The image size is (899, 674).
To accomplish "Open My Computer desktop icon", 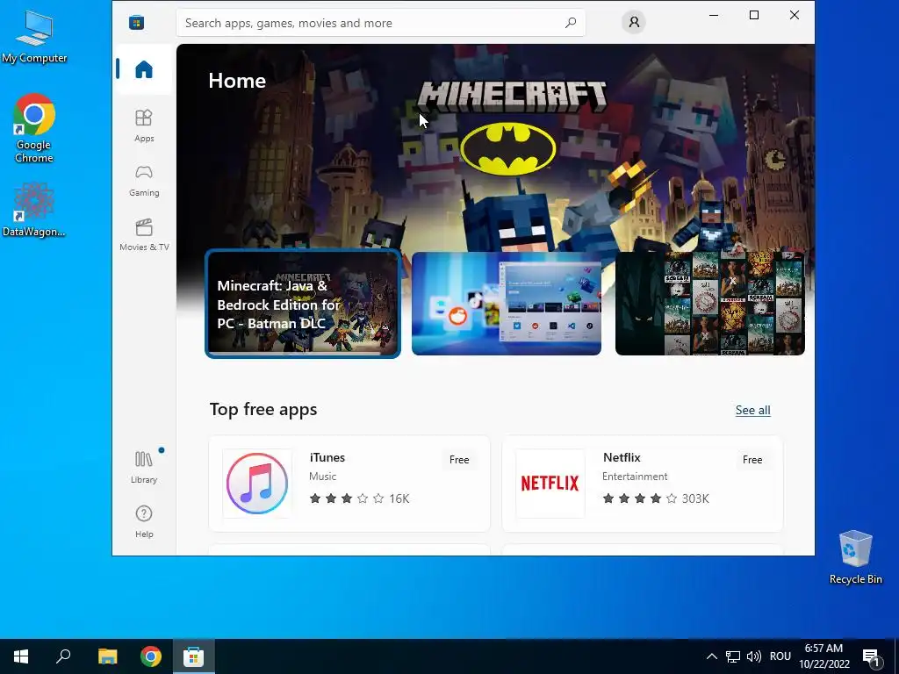I will (x=34, y=36).
